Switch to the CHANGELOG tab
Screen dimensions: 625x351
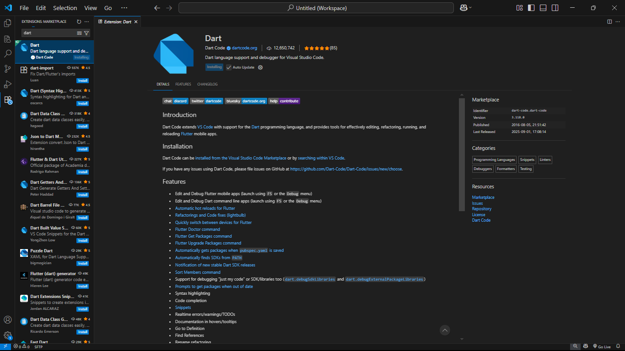coord(207,84)
